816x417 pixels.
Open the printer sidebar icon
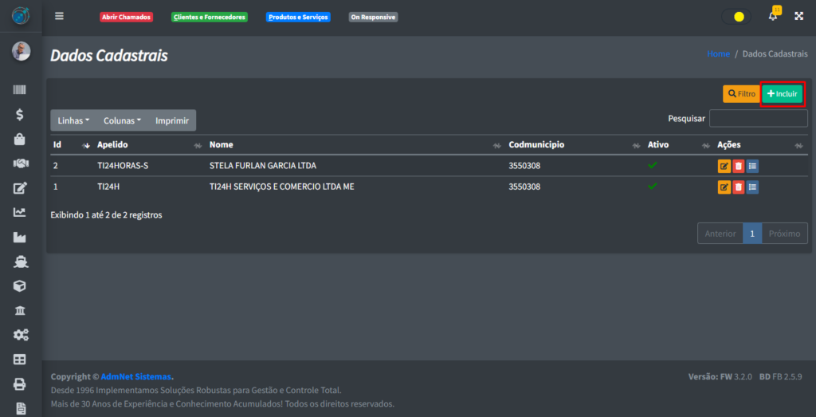(20, 384)
